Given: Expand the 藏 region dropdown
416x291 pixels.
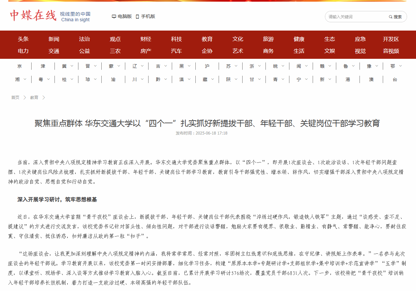Looking at the screenshot, I should coord(212,79).
